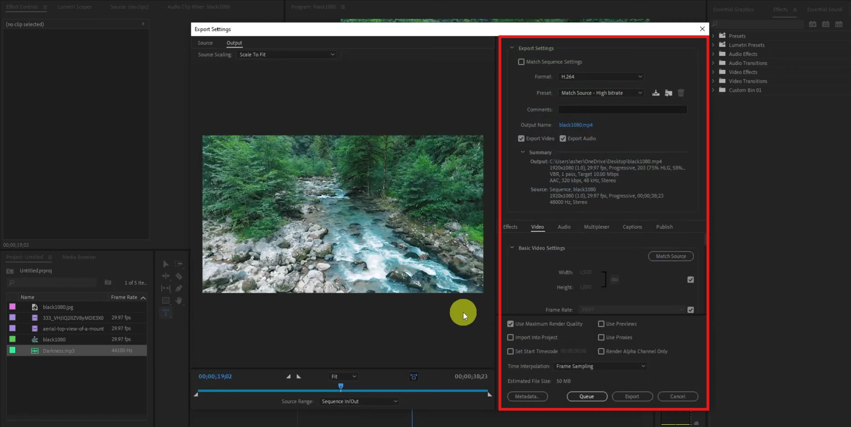Click the aspect ratio correction icon below preview
Viewport: 851px width, 427px height.
(x=413, y=377)
